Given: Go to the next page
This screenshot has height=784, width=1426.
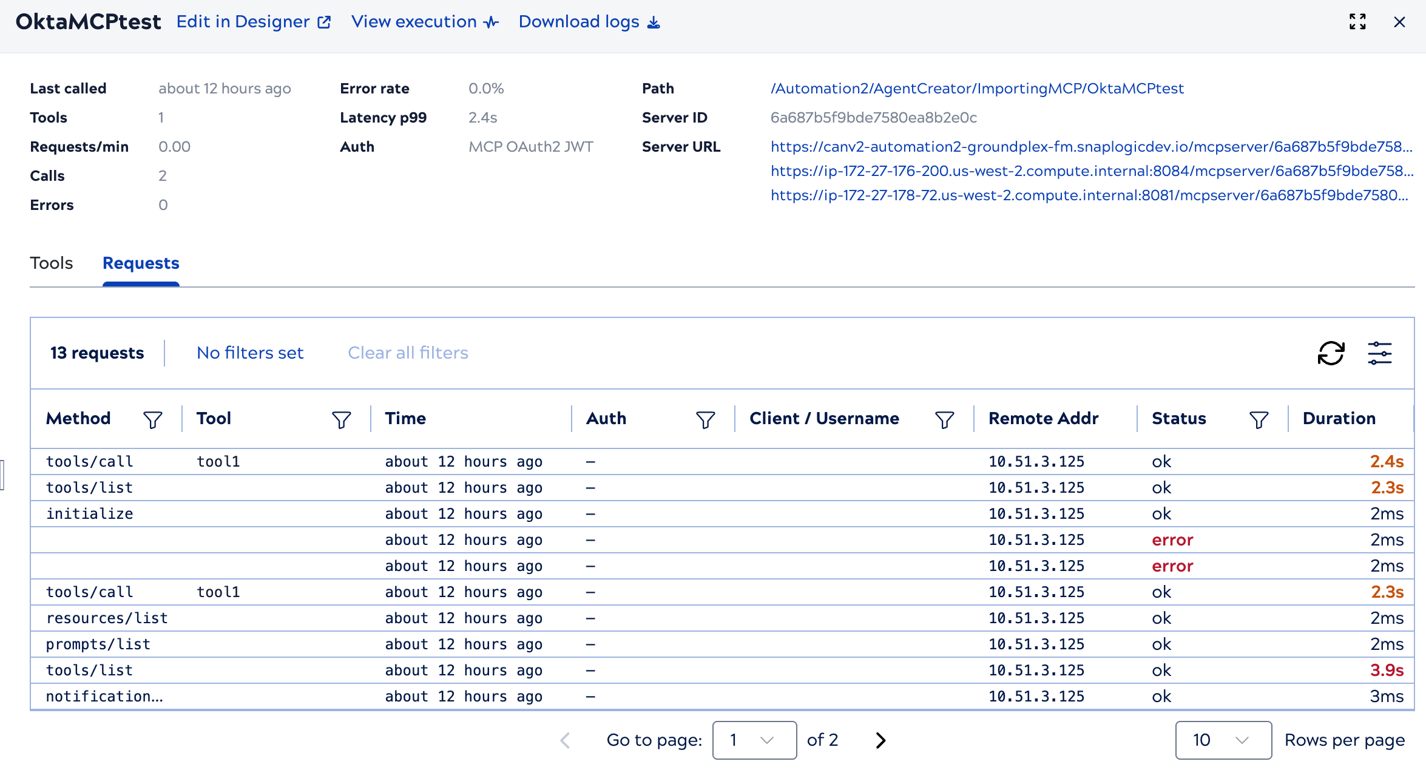Looking at the screenshot, I should pyautogui.click(x=881, y=740).
